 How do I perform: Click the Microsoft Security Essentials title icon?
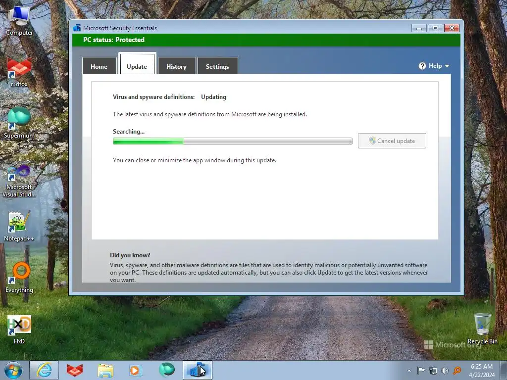pyautogui.click(x=77, y=28)
